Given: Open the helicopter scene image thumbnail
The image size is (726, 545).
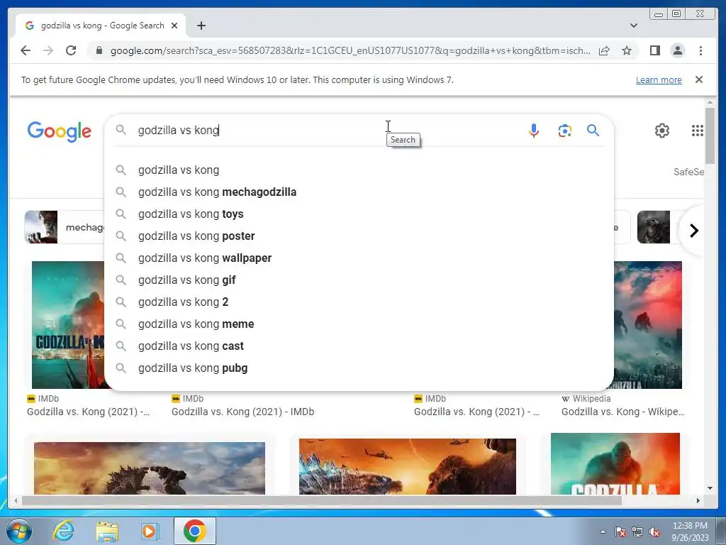Looking at the screenshot, I should 408,466.
